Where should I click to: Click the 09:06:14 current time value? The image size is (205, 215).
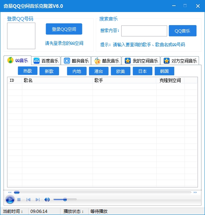39,211
